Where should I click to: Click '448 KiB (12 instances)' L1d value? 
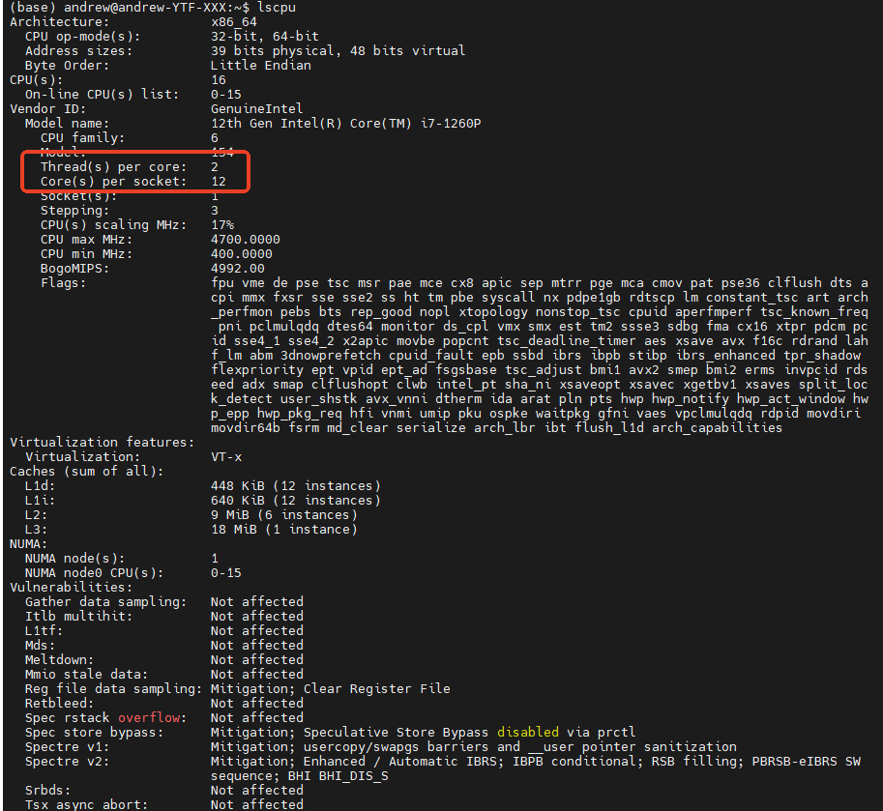pos(296,485)
